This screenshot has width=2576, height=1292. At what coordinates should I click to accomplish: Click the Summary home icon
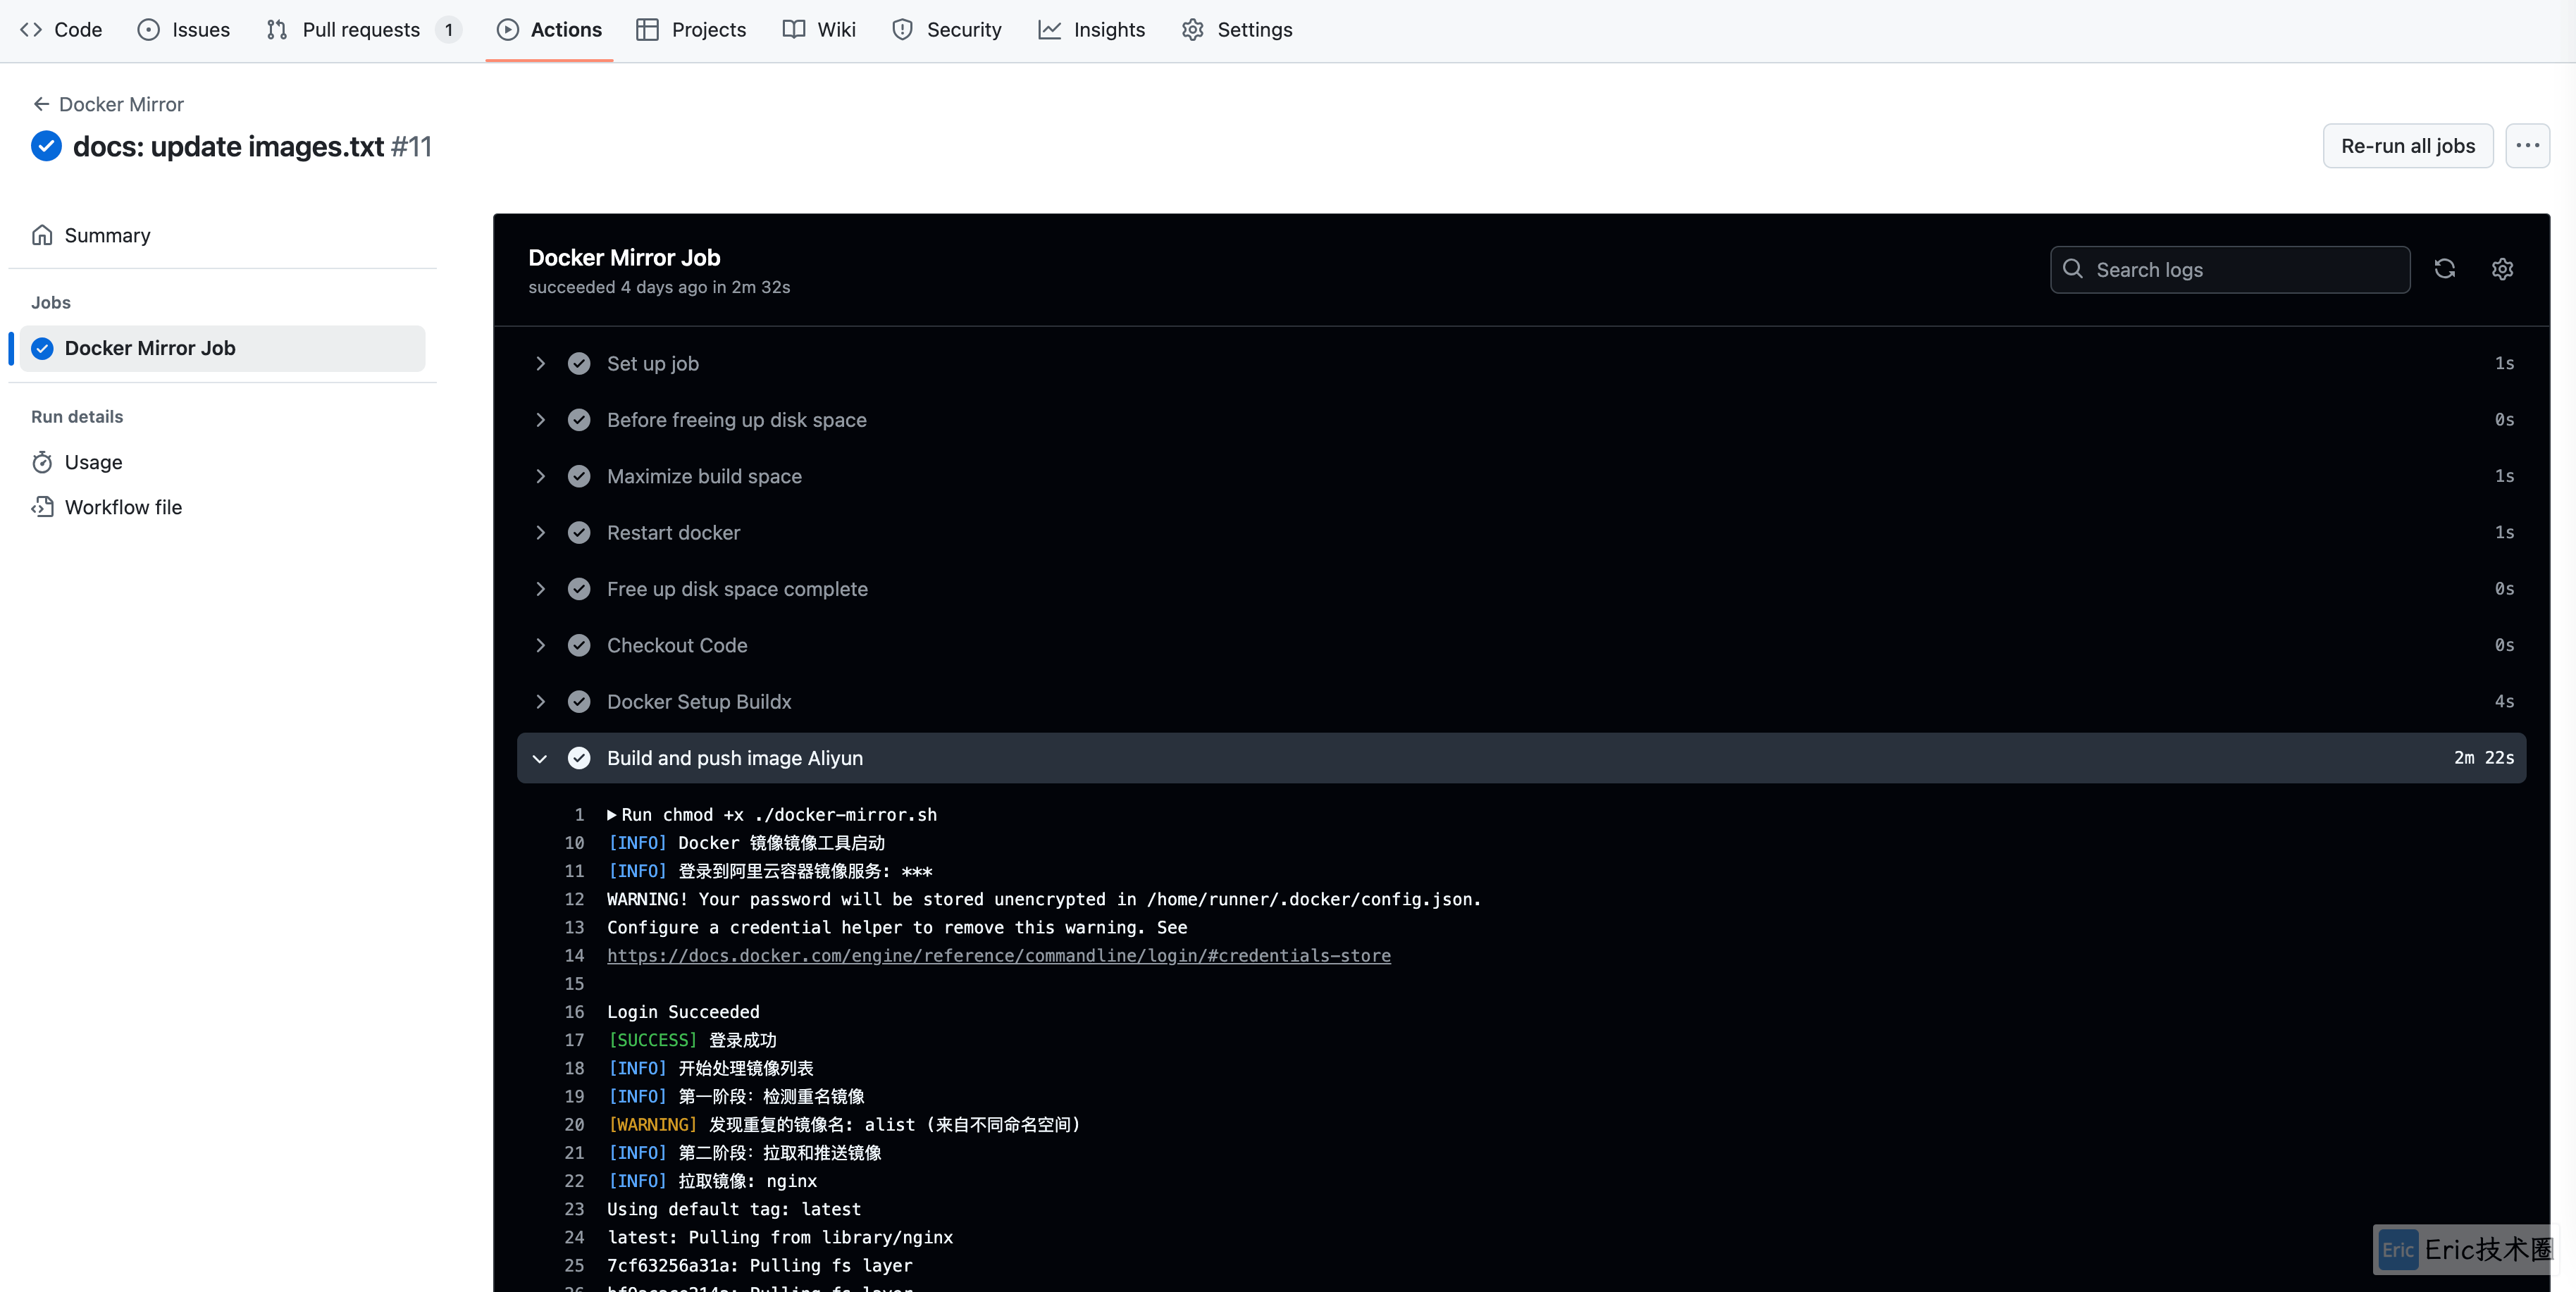42,235
